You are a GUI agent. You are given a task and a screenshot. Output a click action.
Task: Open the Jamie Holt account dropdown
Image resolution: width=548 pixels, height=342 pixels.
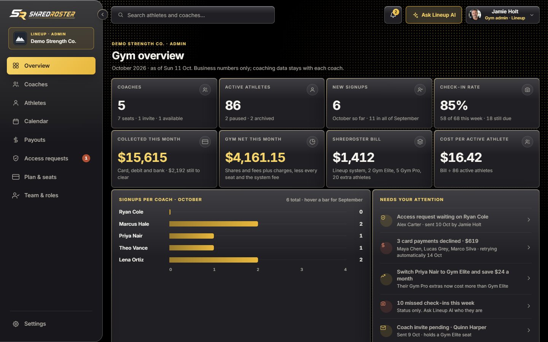(x=502, y=15)
